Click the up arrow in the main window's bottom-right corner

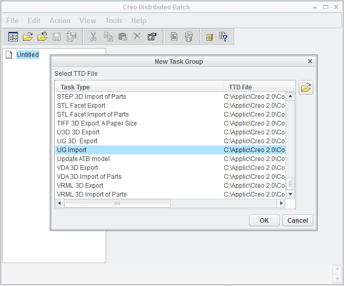pos(337,269)
